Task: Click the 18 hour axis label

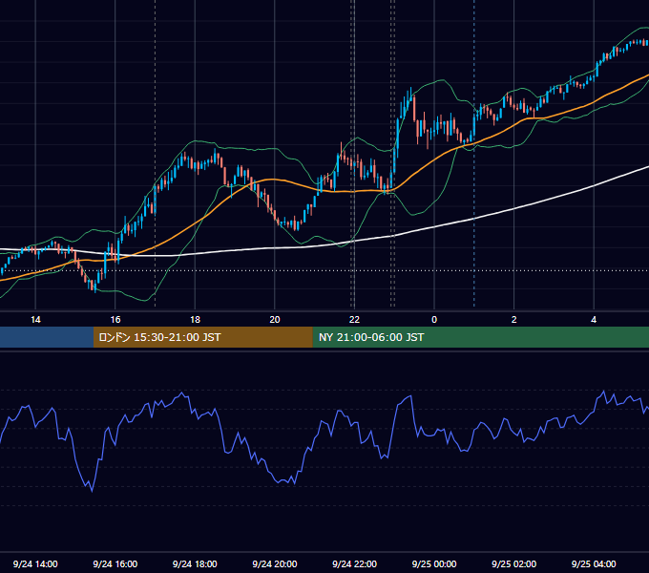Action: (x=195, y=320)
